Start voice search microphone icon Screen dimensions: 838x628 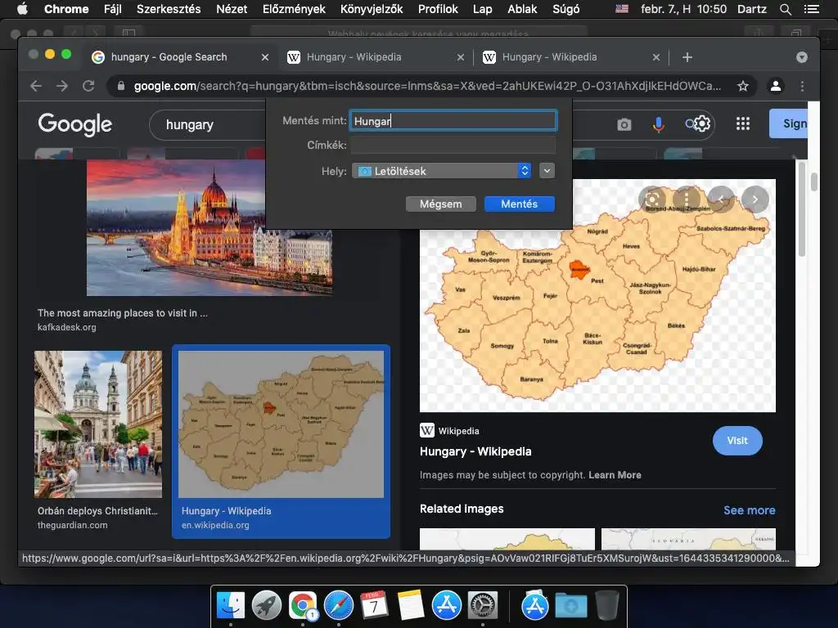pyautogui.click(x=659, y=124)
